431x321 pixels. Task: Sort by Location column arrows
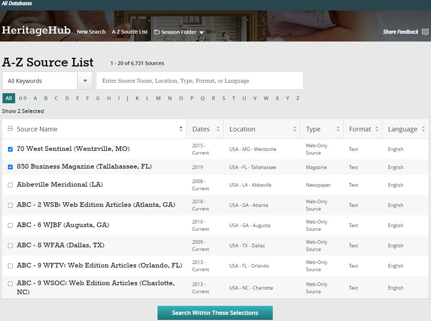pos(294,129)
